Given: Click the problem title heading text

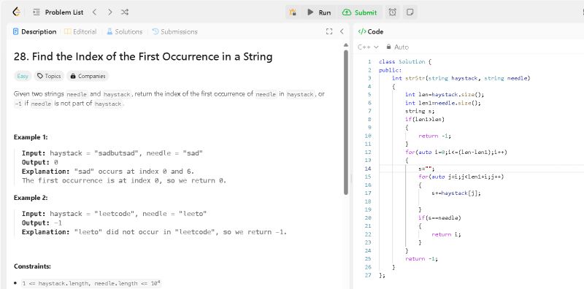Looking at the screenshot, I should coord(143,57).
